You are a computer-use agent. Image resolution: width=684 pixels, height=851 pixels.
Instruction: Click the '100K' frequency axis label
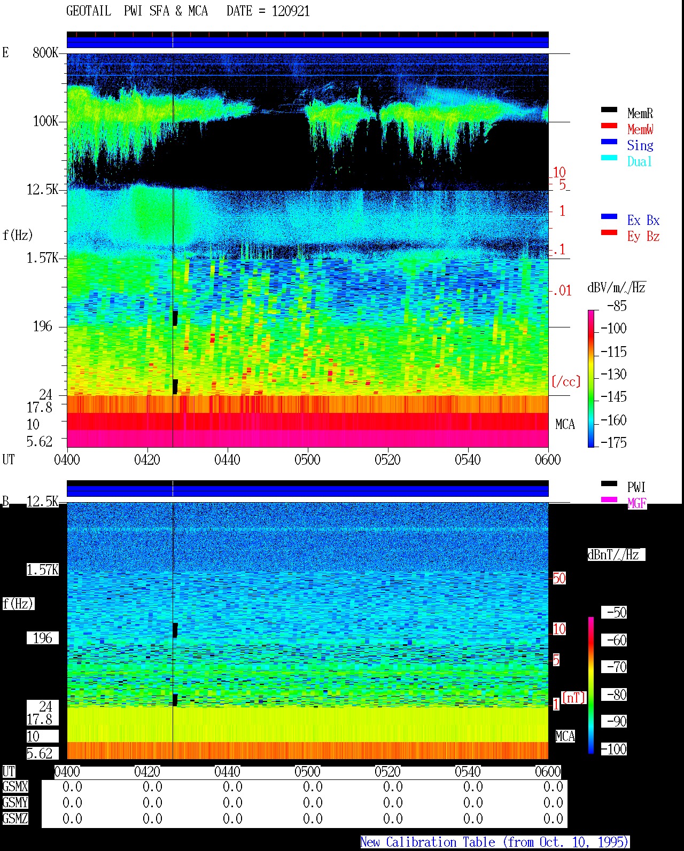[45, 121]
